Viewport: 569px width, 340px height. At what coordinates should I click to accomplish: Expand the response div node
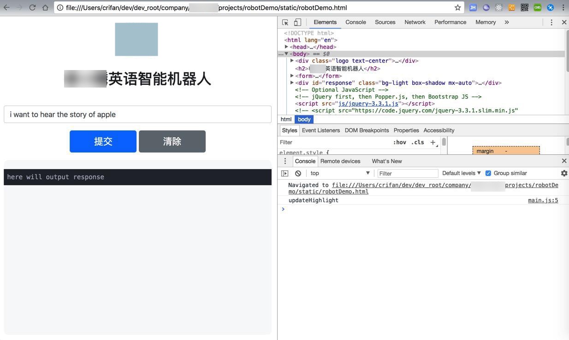point(292,82)
